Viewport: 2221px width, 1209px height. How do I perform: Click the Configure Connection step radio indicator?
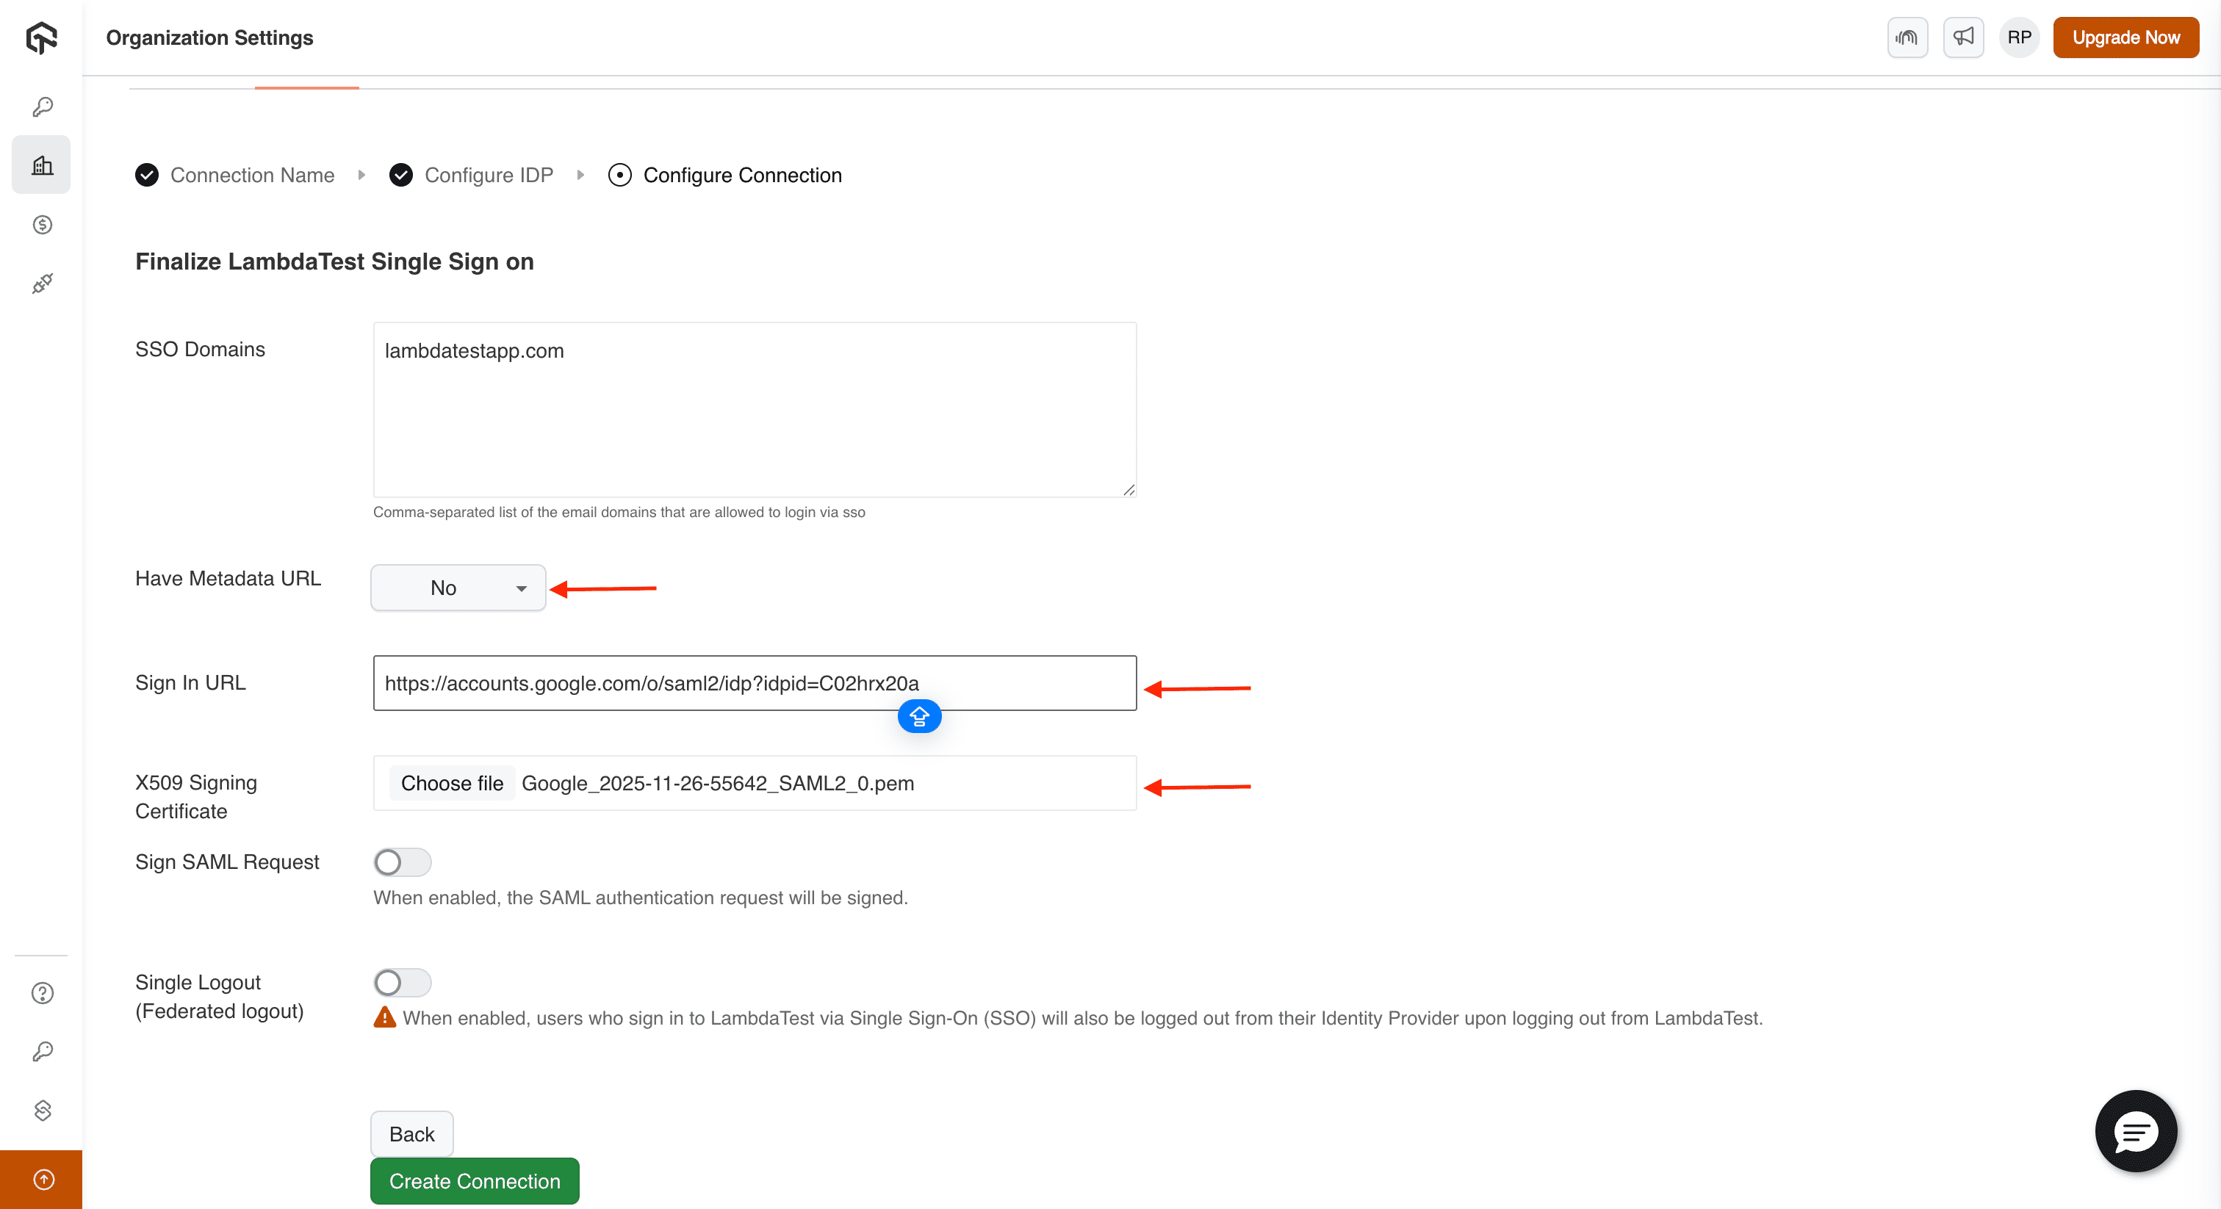point(620,175)
